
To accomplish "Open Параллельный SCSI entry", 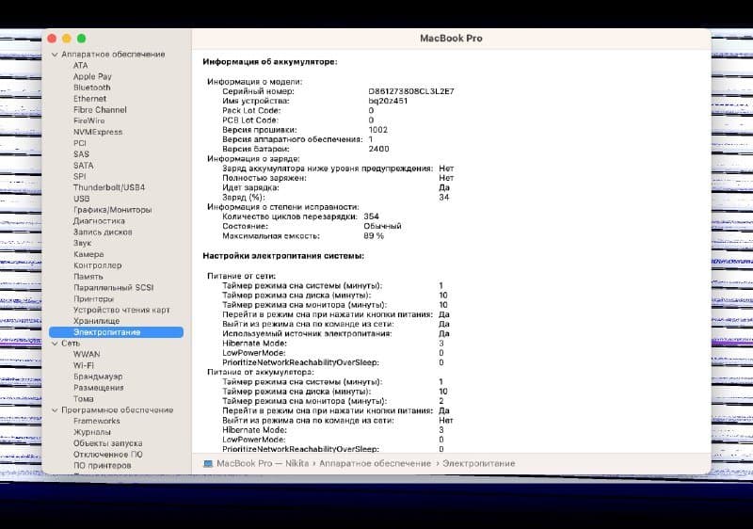I will click(x=113, y=287).
